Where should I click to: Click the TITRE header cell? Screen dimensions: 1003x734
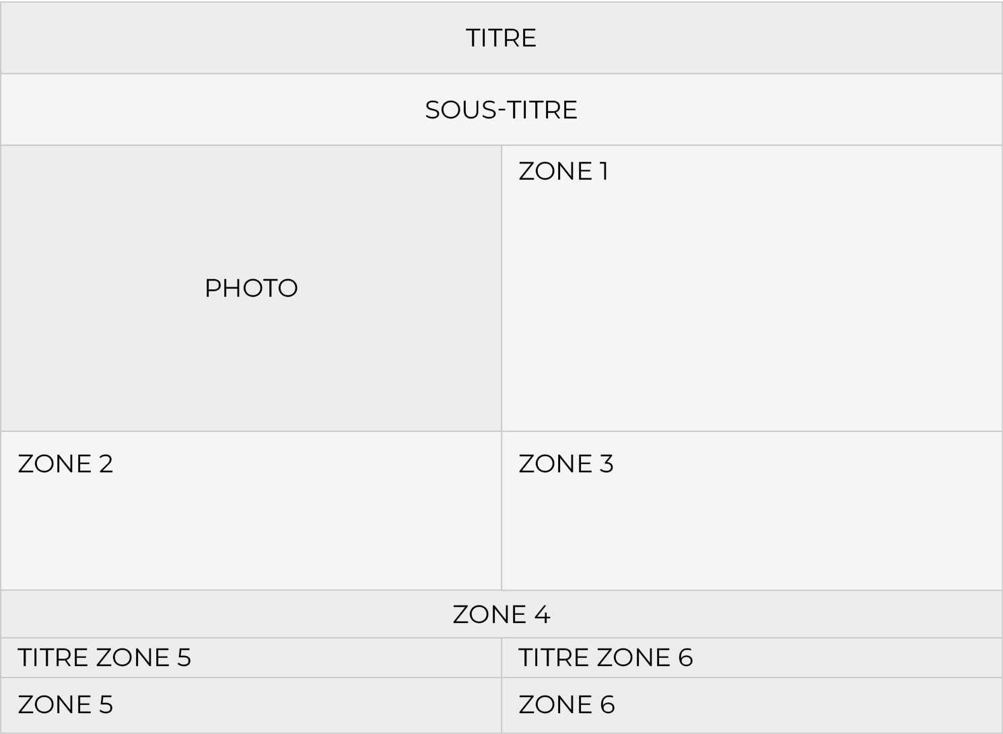501,38
